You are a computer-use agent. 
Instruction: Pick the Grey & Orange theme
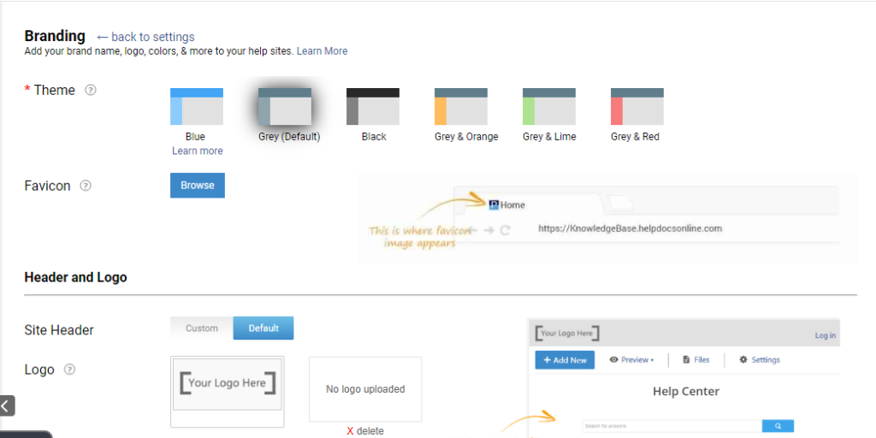(460, 107)
